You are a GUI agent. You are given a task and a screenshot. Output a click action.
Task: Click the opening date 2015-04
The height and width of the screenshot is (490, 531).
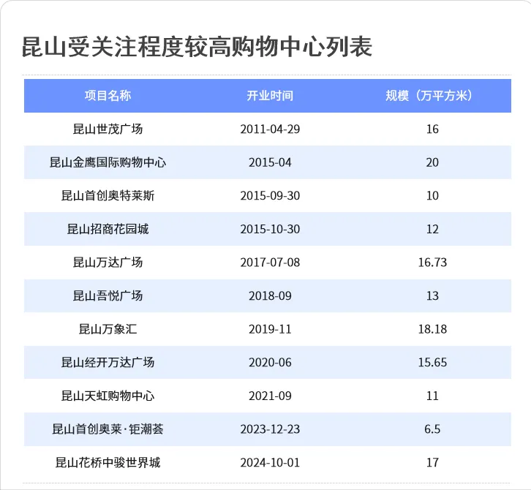[x=270, y=162]
